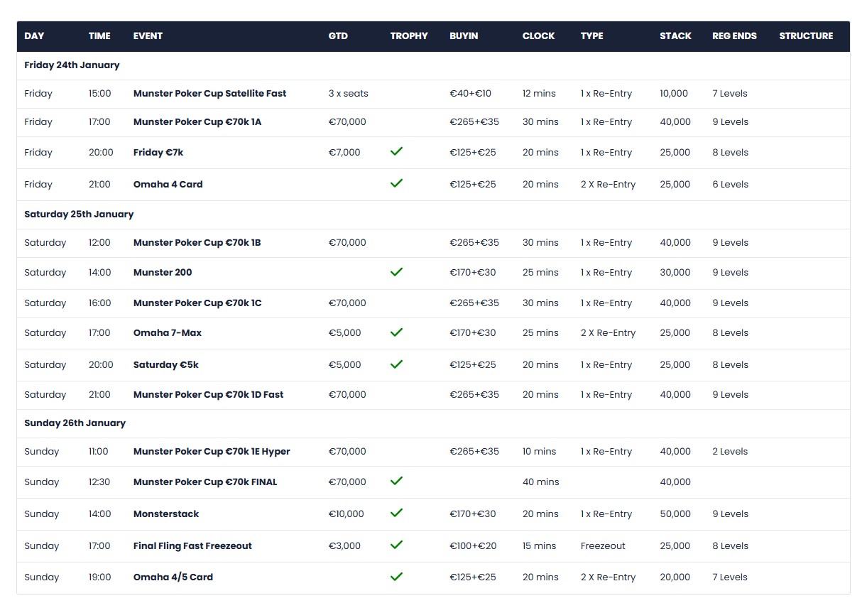Open the Munster Poker Cup Satellite Fast event
This screenshot has width=862, height=608.
209,93
